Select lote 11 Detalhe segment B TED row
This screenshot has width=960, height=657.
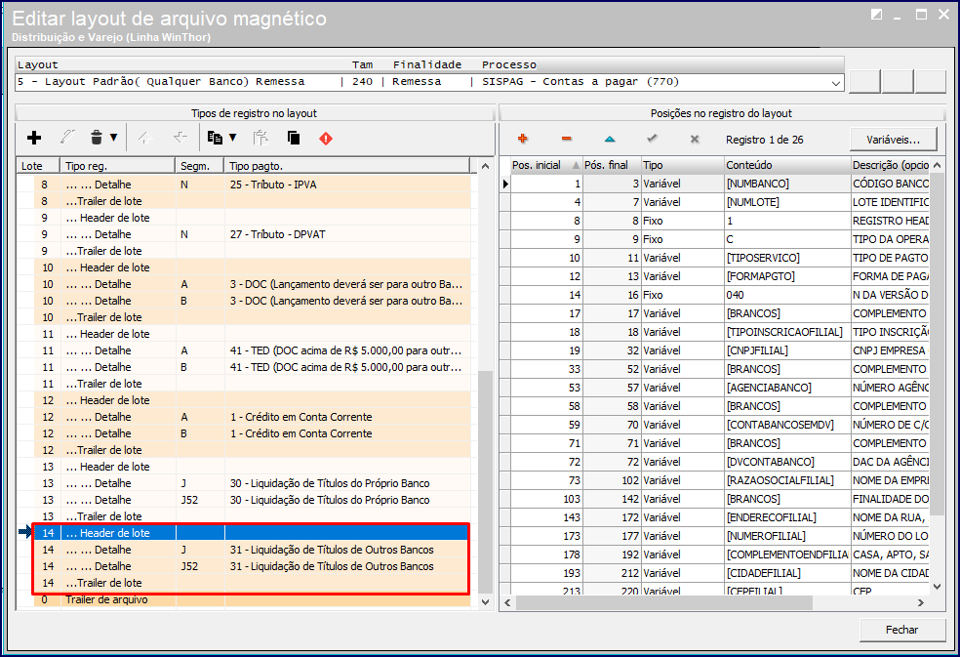coord(253,367)
